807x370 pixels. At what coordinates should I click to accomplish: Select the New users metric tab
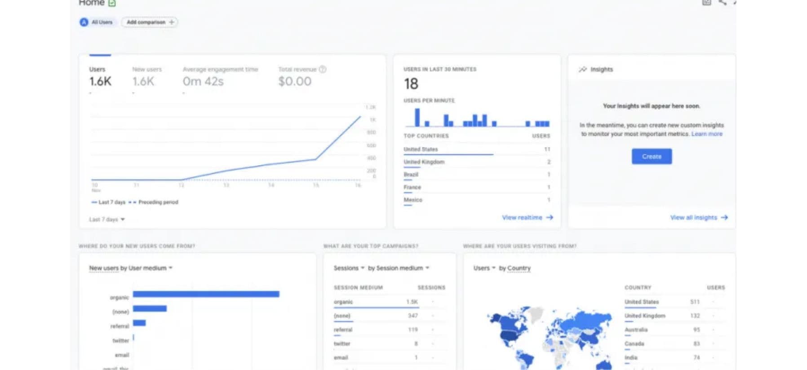pyautogui.click(x=147, y=77)
